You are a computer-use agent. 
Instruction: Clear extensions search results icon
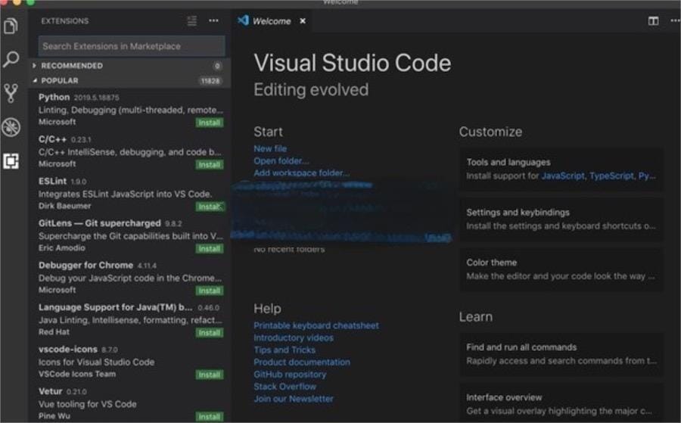click(x=192, y=21)
